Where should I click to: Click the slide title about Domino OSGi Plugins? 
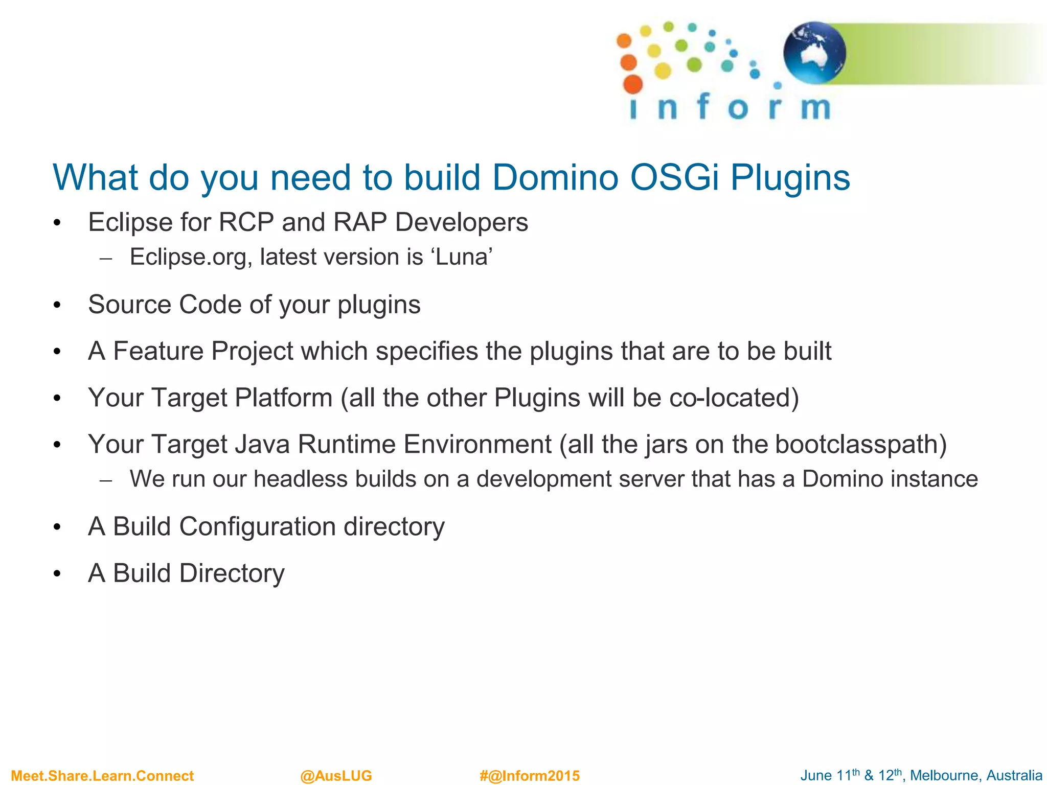[451, 177]
